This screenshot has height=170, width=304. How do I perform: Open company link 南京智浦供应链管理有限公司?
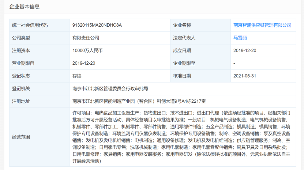pos(262,25)
